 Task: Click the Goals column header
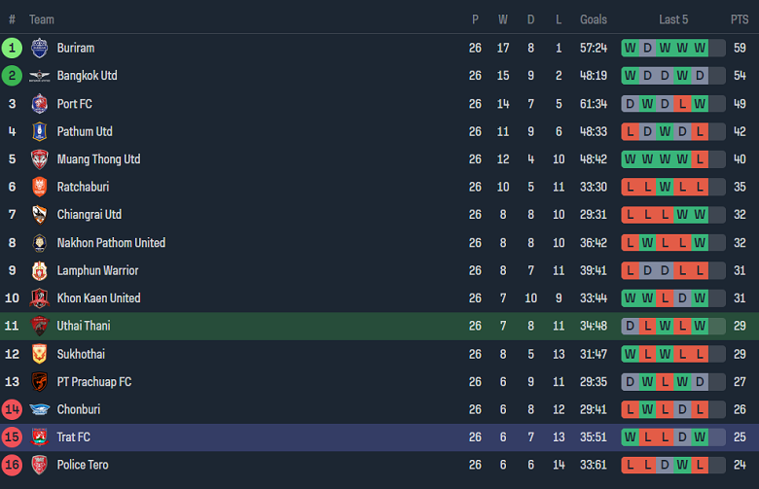[594, 19]
